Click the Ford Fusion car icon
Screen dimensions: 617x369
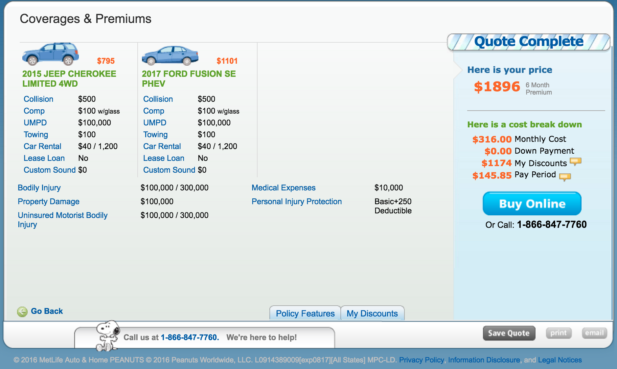click(170, 55)
